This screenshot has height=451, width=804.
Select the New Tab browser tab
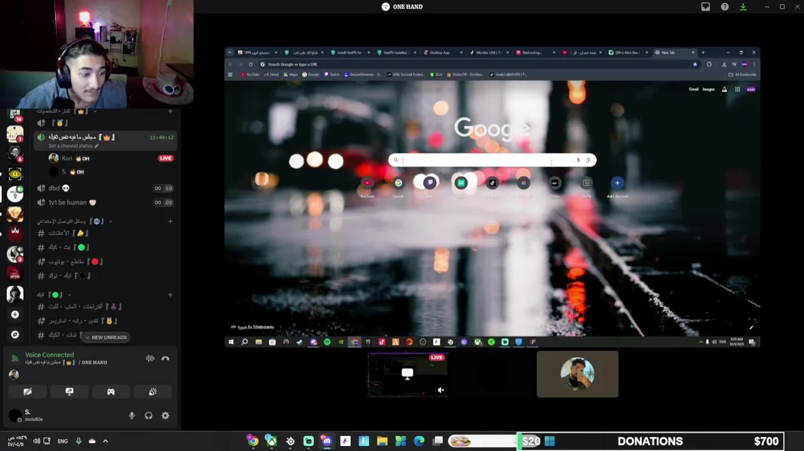point(675,53)
